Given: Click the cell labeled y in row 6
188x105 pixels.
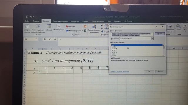Looking at the screenshot, I should click(32, 72).
